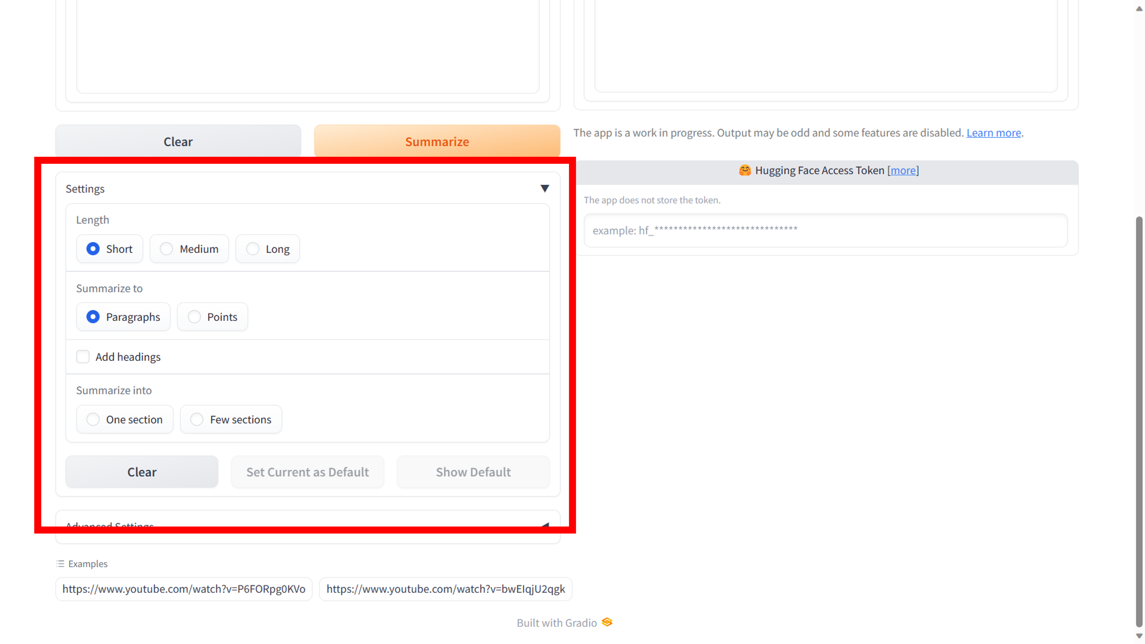This screenshot has width=1145, height=644.
Task: Click the top Clear button beside Summarize
Action: 178,141
